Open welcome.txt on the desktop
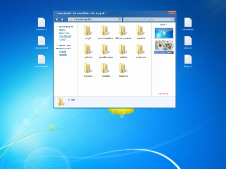 [x=41, y=24]
